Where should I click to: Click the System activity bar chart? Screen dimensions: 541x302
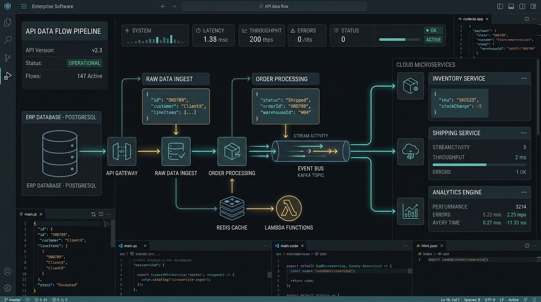[x=155, y=40]
